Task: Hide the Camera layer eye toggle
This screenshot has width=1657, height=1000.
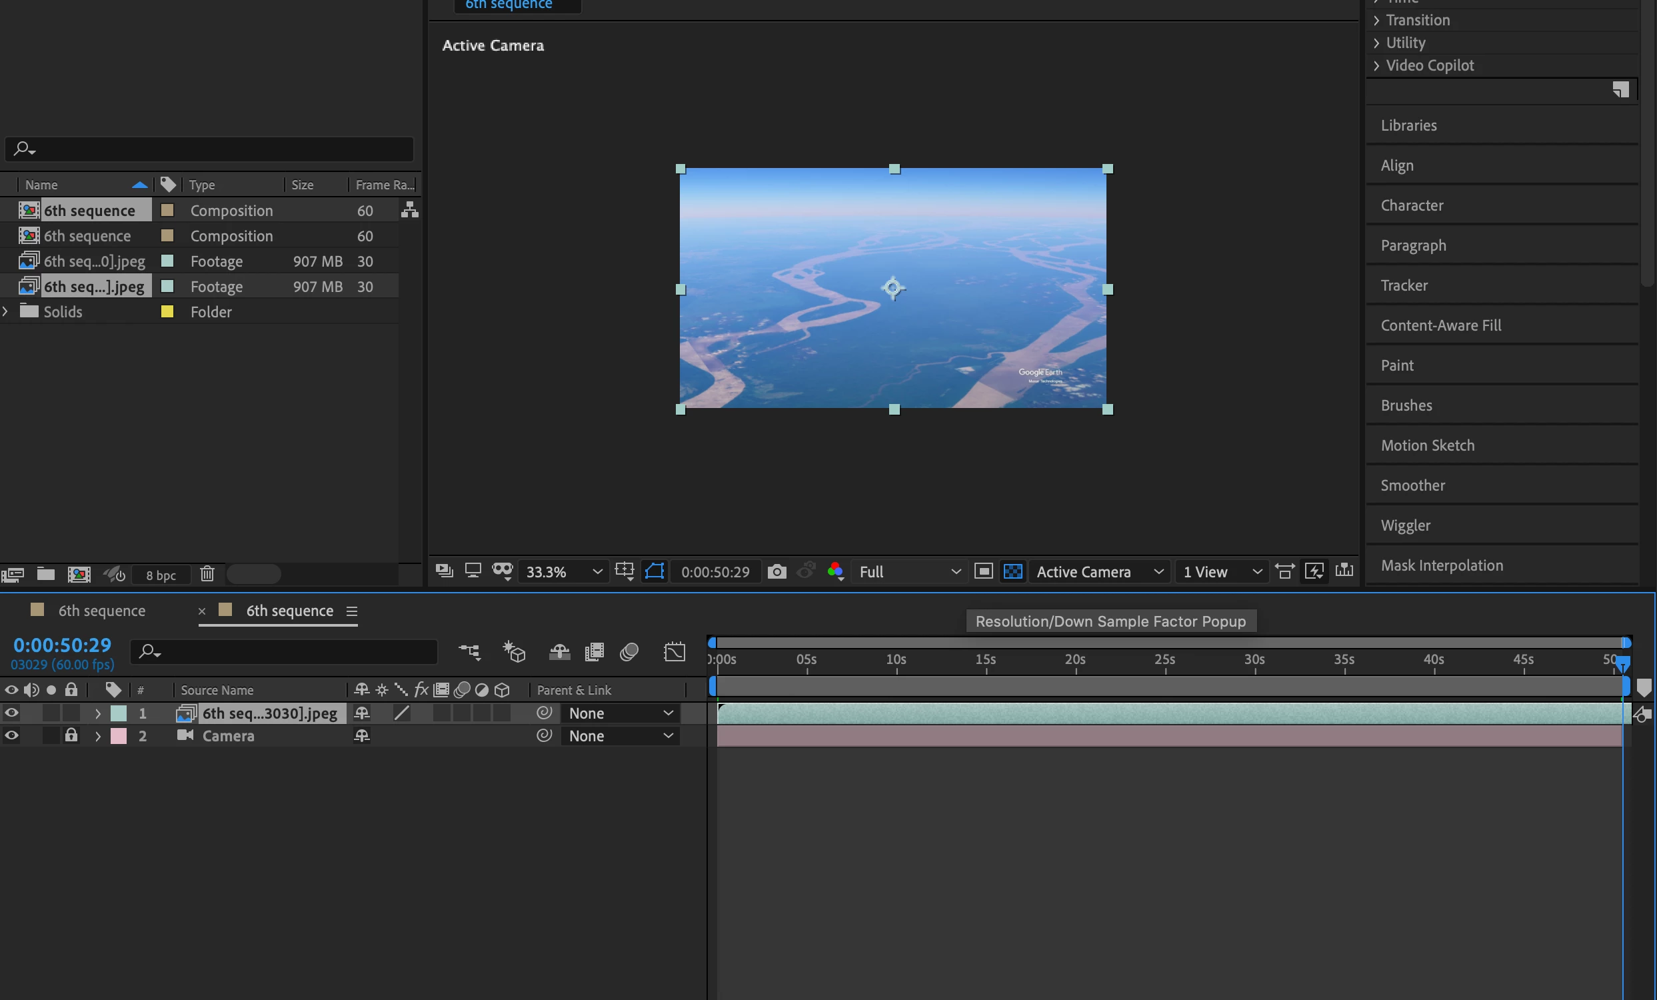Action: (x=11, y=736)
